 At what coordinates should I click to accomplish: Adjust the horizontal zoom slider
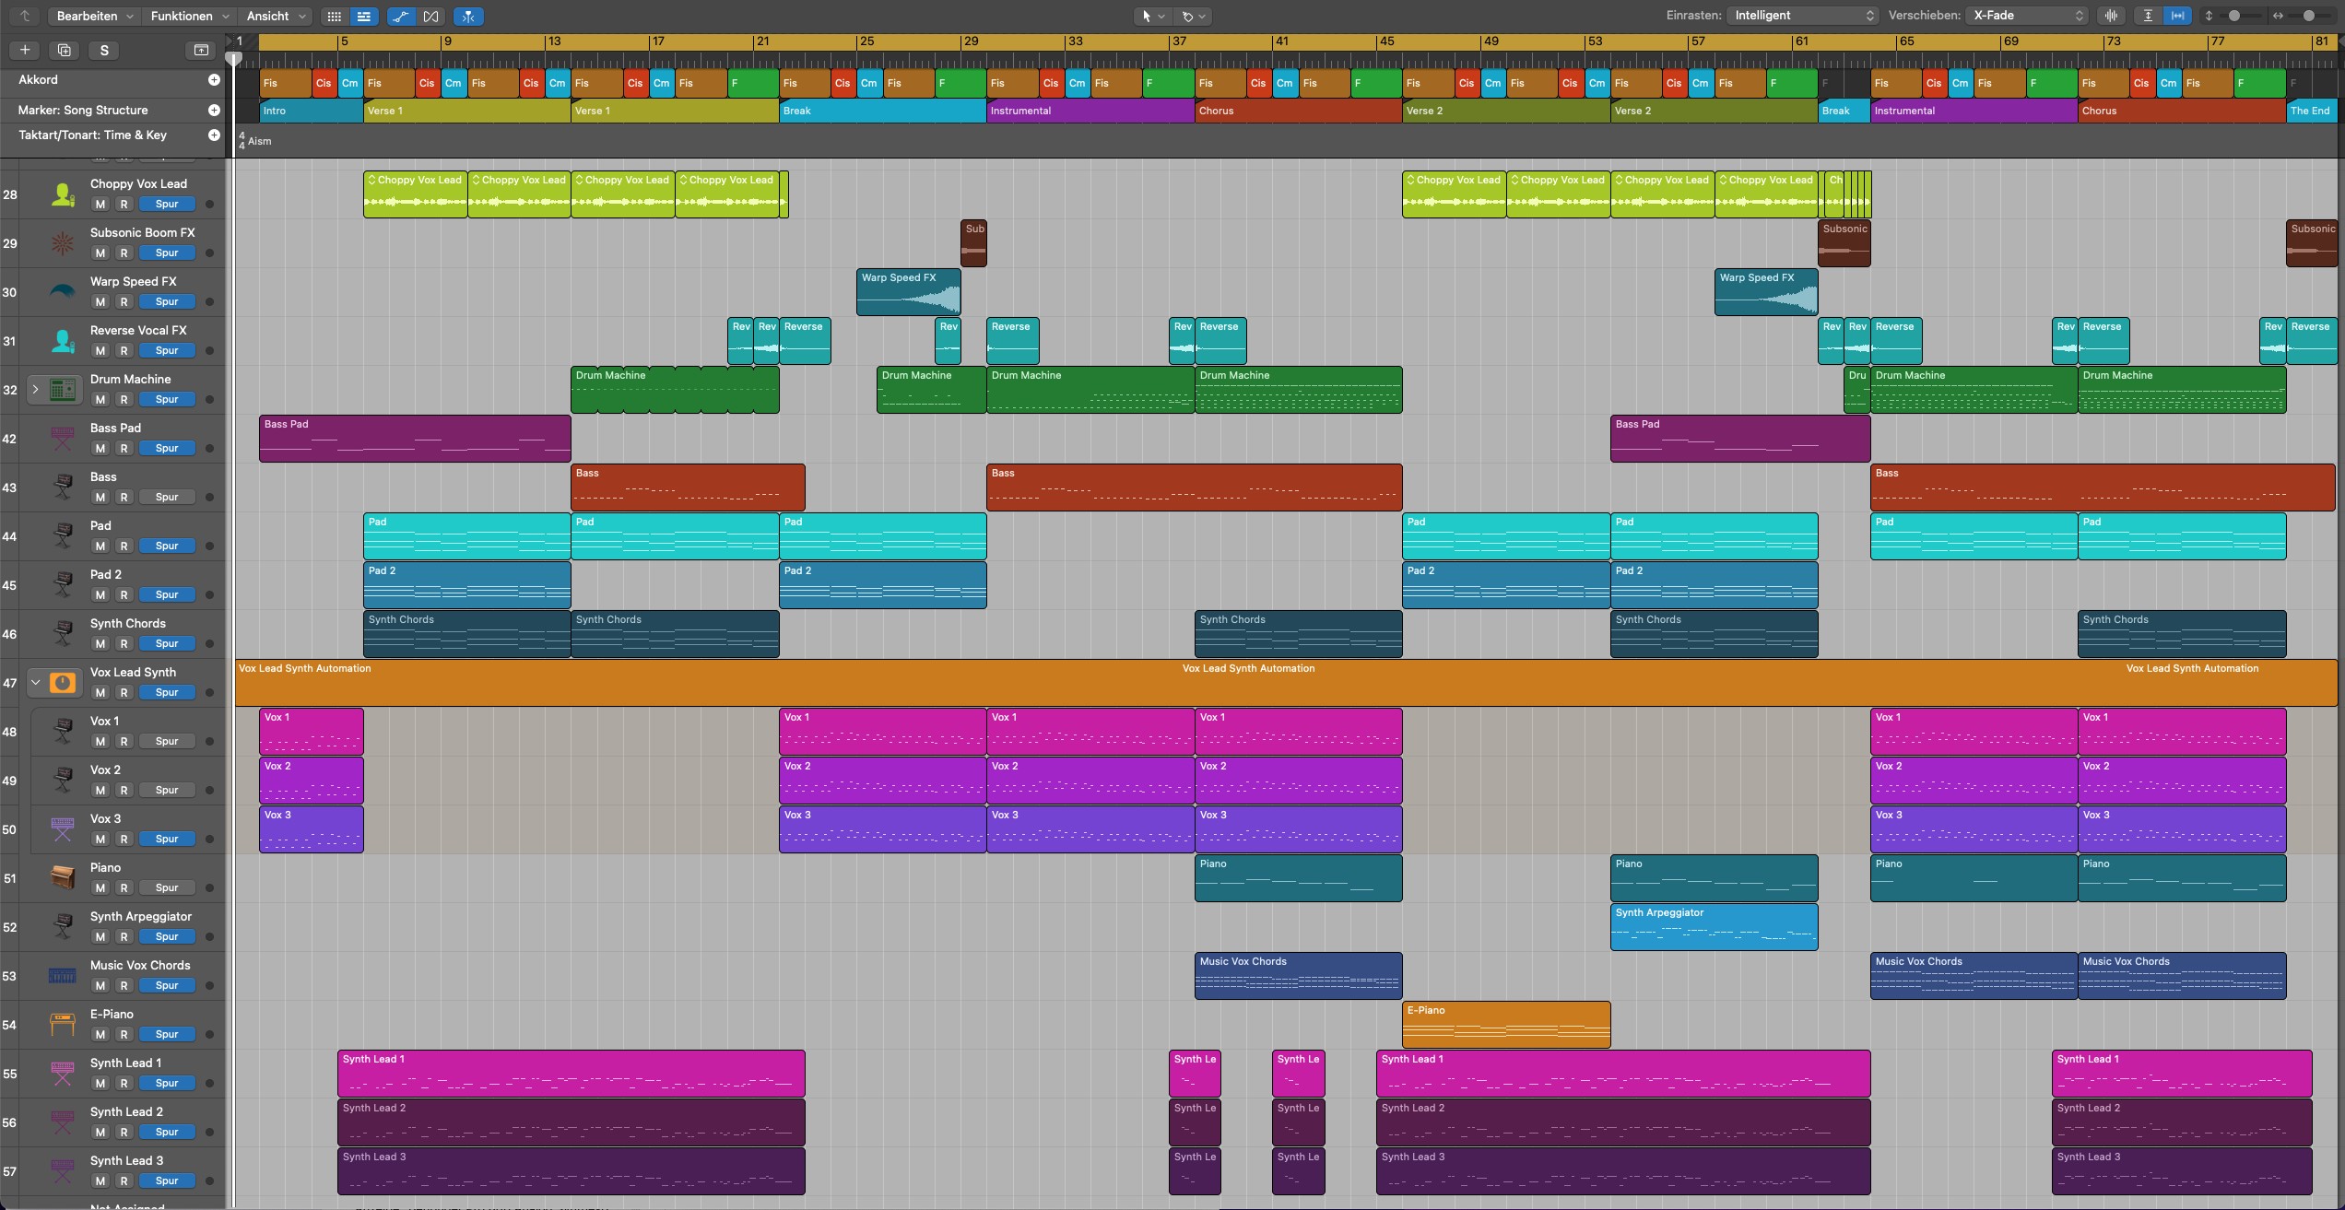click(2308, 16)
